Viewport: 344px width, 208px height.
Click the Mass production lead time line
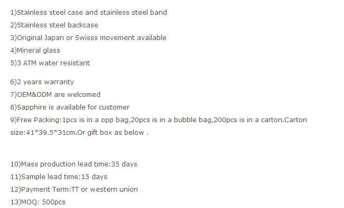74,164
